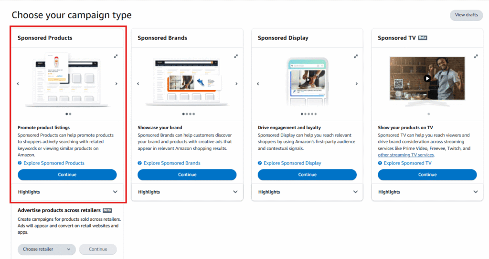Expand the Sponsored Products preview image
The image size is (489, 259).
tap(115, 56)
